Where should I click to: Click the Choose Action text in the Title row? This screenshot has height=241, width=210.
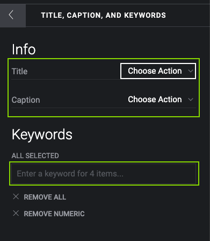coord(155,71)
